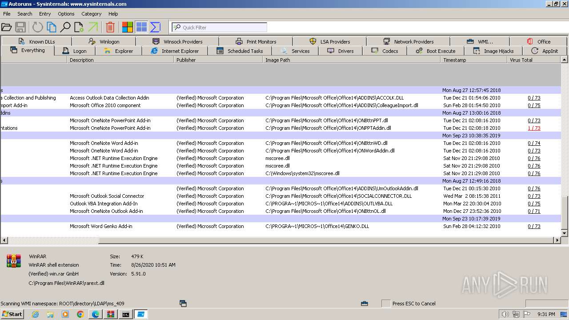Switch to the Internet Explorer tab

pyautogui.click(x=175, y=51)
